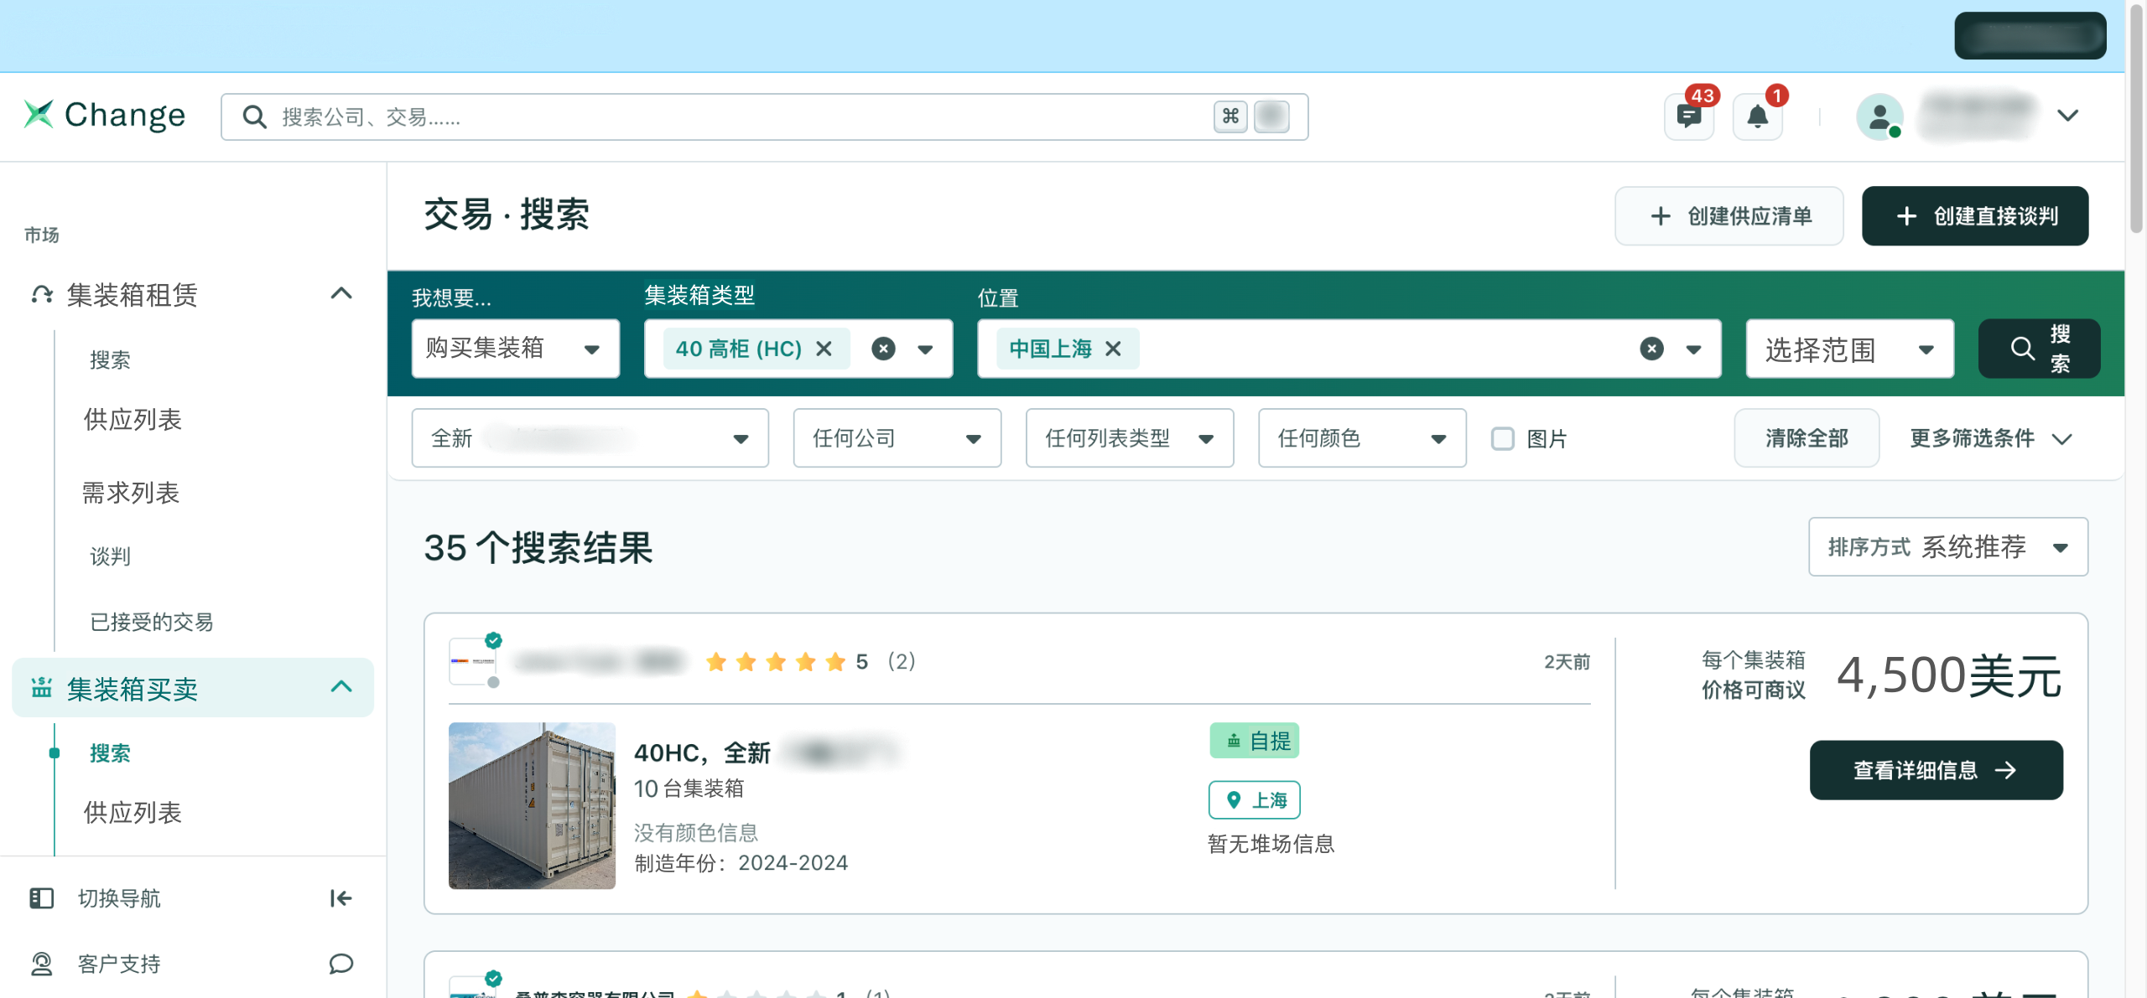Viewport: 2147px width, 998px height.
Task: Click the user avatar icon
Action: pyautogui.click(x=1879, y=116)
